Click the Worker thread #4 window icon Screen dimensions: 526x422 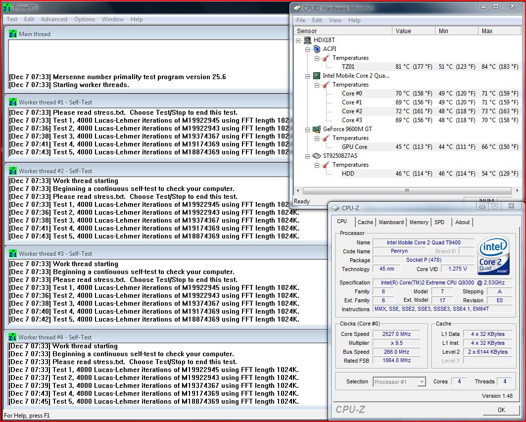point(12,337)
